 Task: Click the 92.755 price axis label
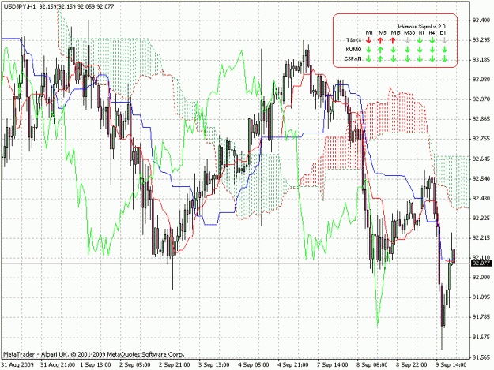(x=481, y=139)
